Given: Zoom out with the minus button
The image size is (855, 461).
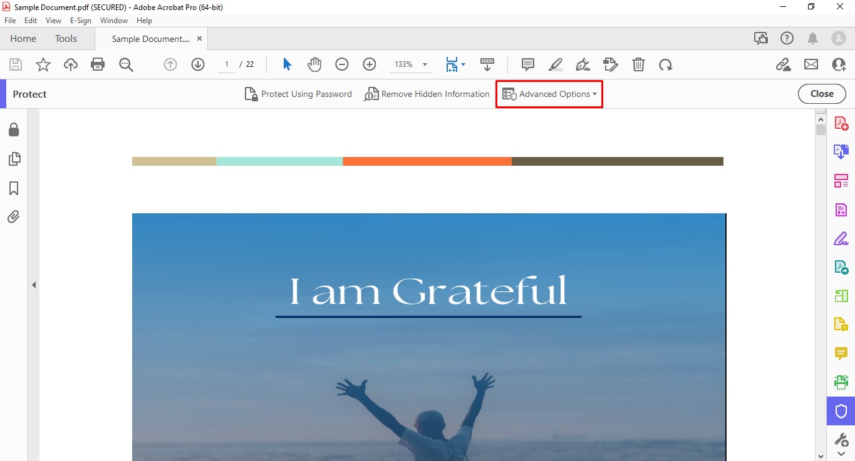Looking at the screenshot, I should (342, 64).
